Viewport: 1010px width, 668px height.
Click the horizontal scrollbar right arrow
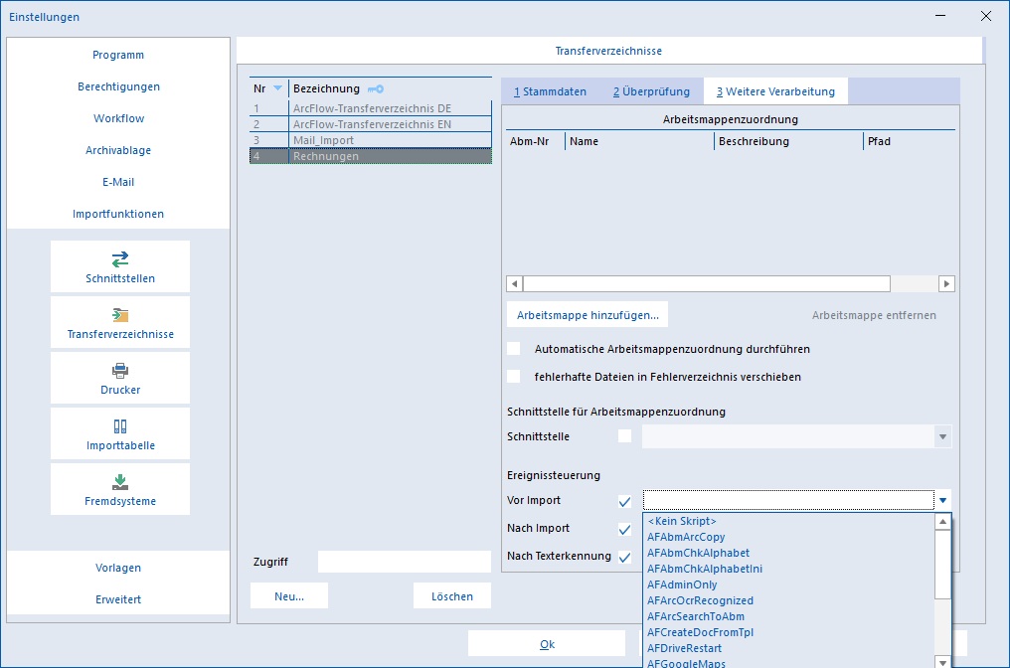[x=946, y=283]
